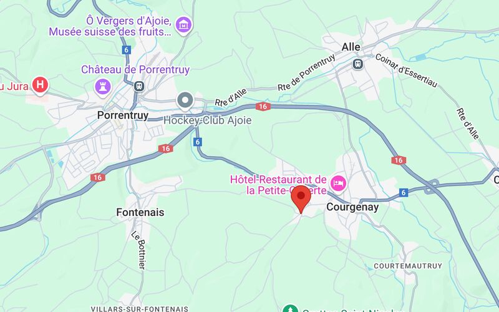
Task: Select the Porrentruy train station icon
Action: coord(139,86)
